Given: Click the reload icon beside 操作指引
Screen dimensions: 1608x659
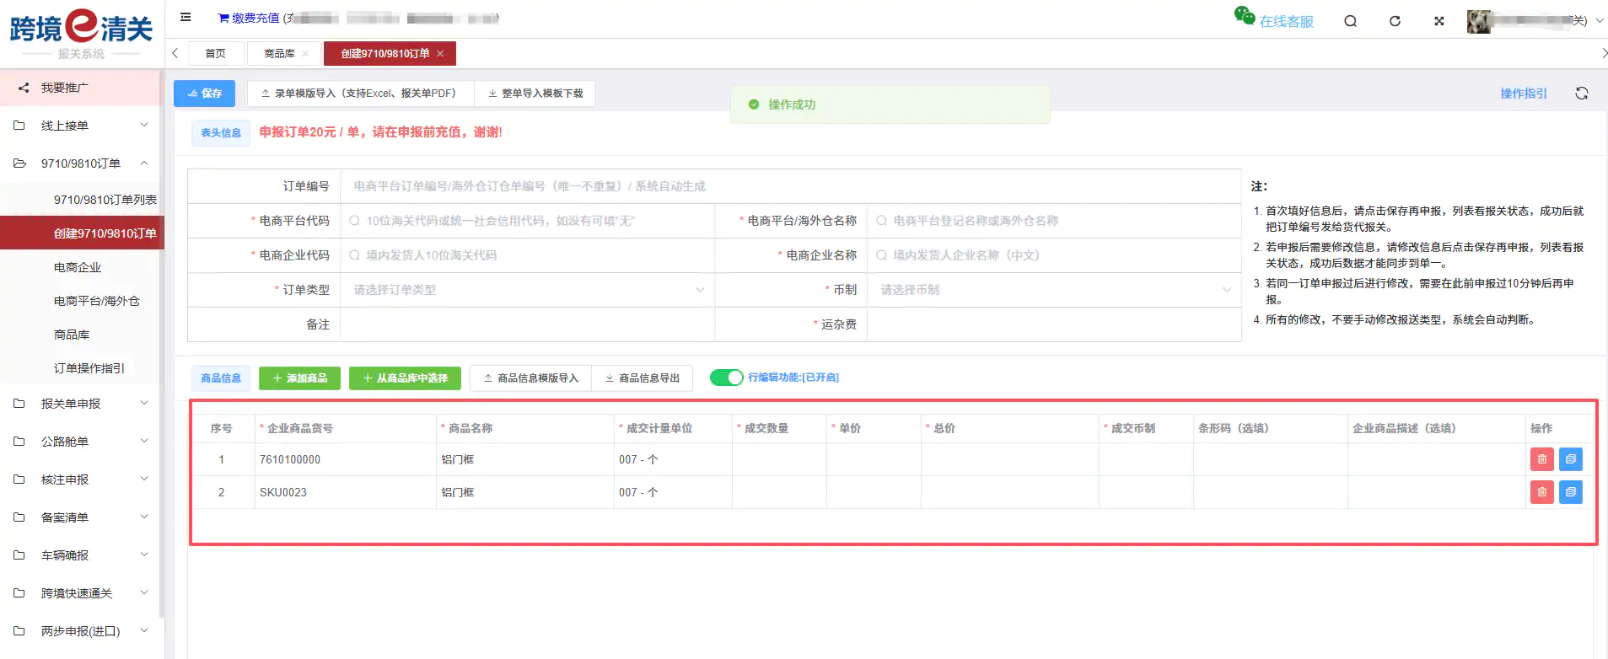Looking at the screenshot, I should pos(1582,94).
